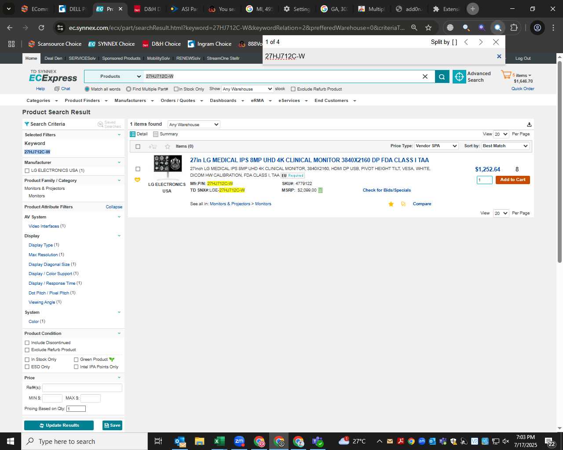Go to next find-in-page match

(481, 42)
